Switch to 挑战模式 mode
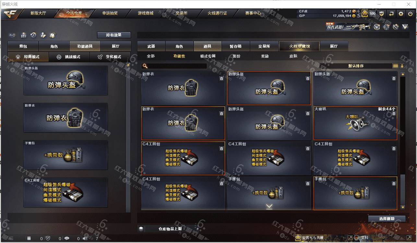 [x=69, y=57]
